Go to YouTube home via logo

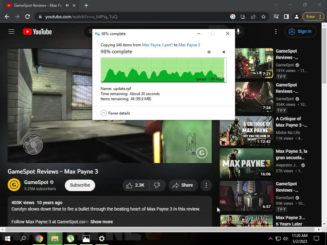click(x=37, y=32)
